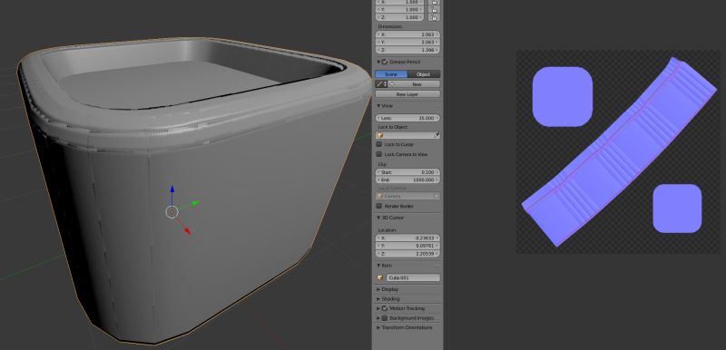Collapse the 3D Cursor panel
The image size is (726, 350).
378,218
